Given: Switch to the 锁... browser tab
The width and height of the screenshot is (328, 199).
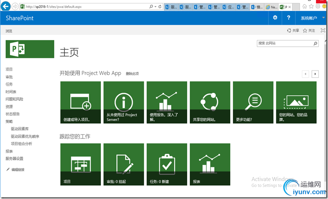Looking at the screenshot, I should click(257, 7).
